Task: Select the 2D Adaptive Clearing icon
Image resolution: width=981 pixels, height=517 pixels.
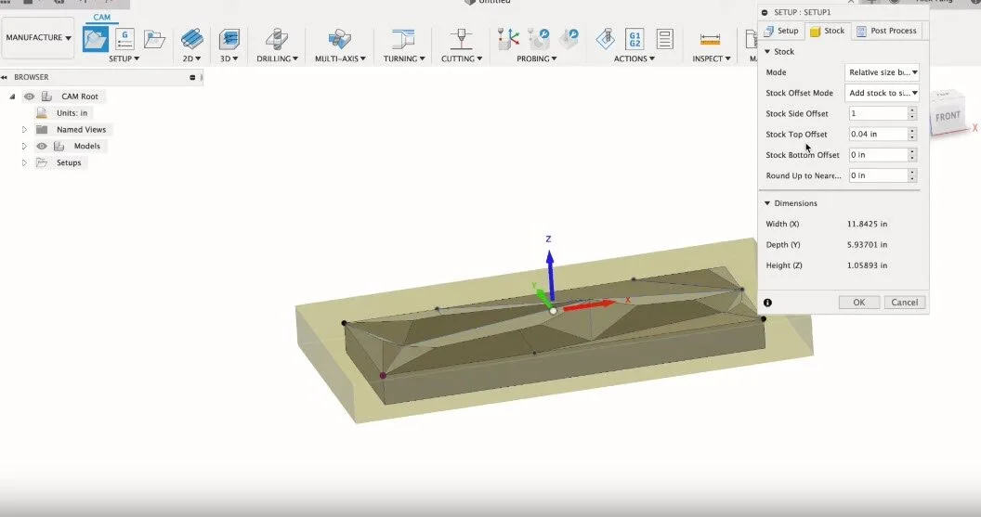Action: [x=192, y=39]
